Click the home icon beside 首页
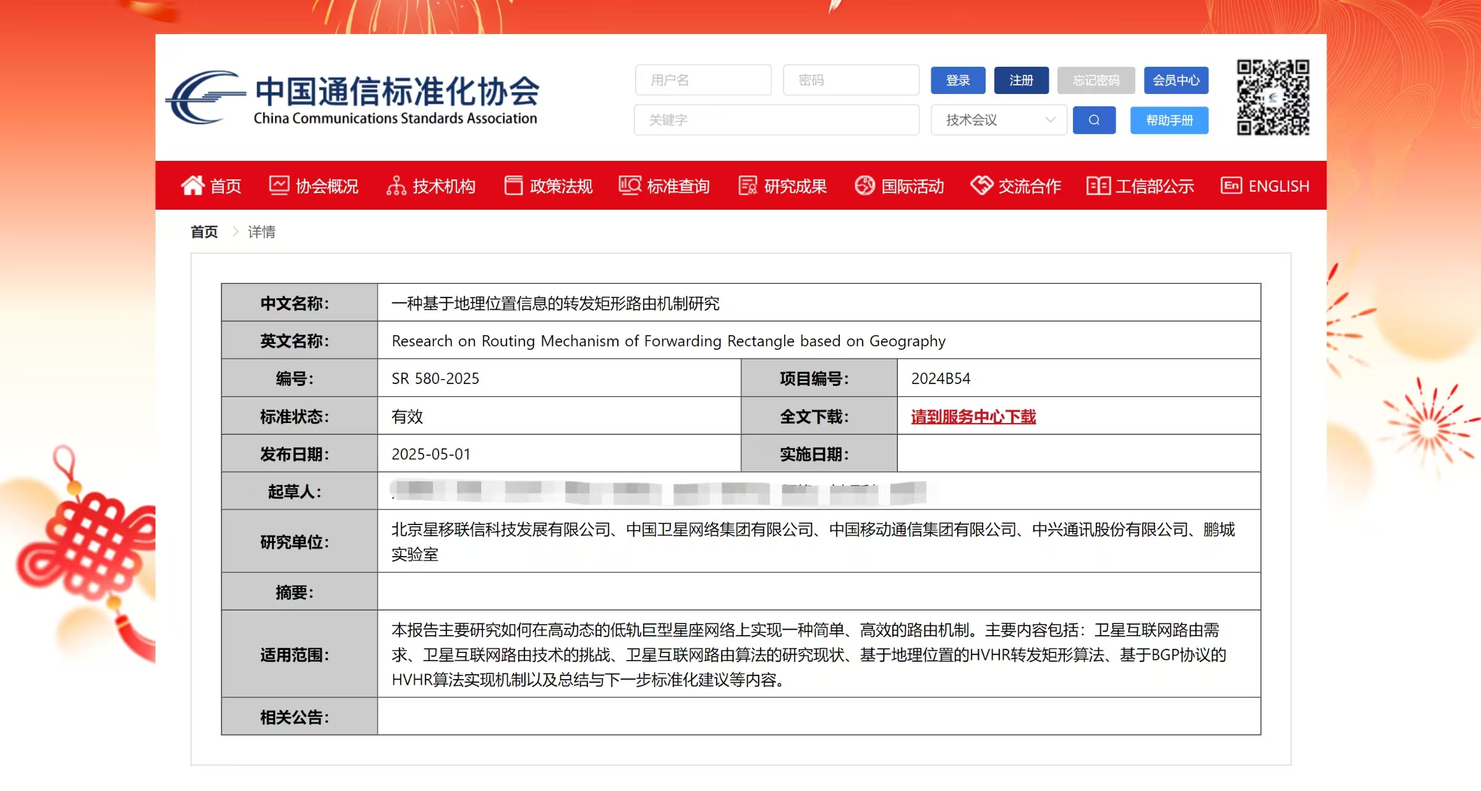This screenshot has height=791, width=1481. pyautogui.click(x=193, y=186)
